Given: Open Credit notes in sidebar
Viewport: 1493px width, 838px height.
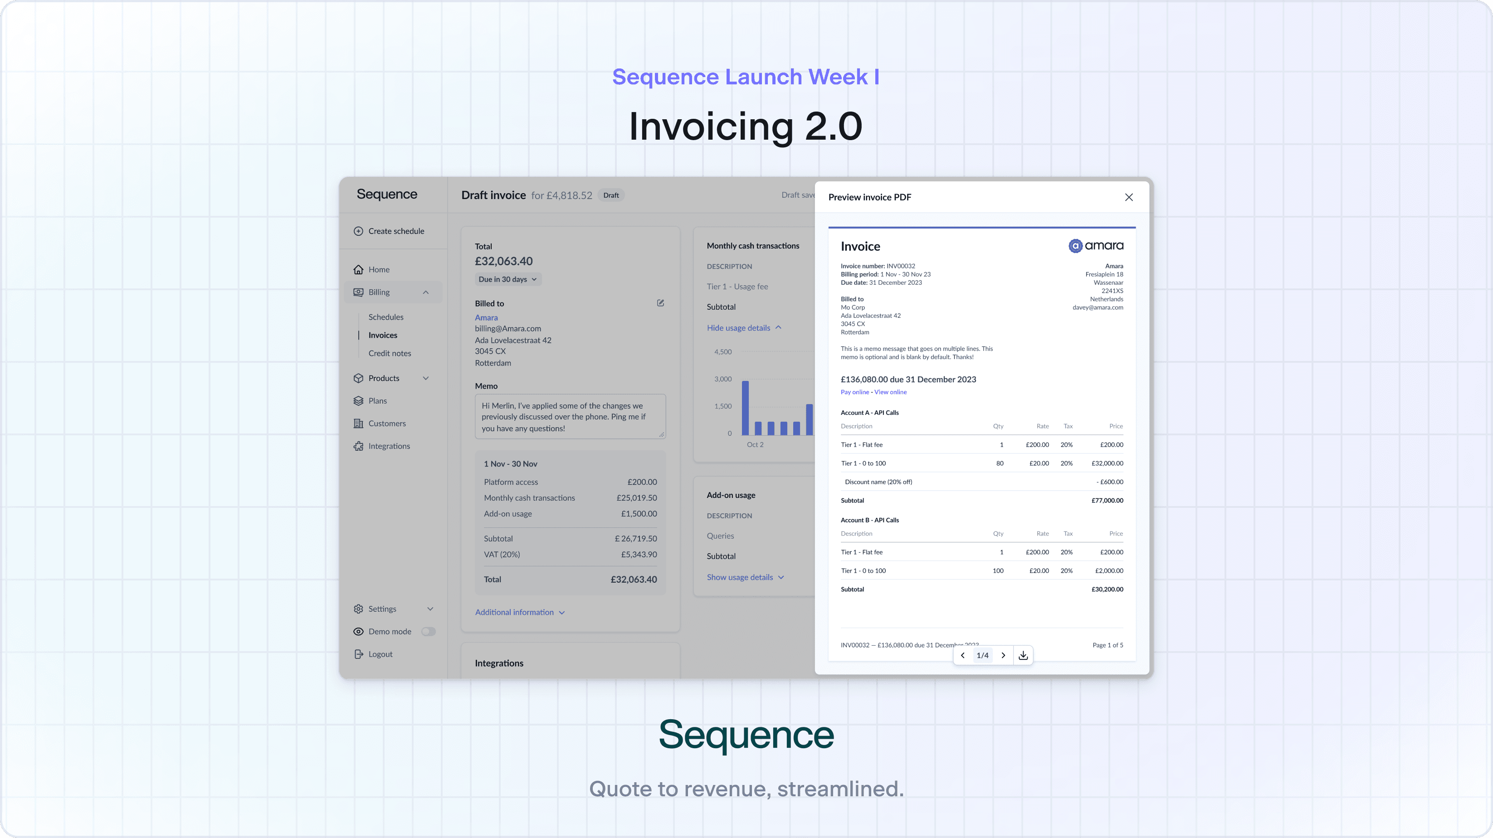Looking at the screenshot, I should (390, 353).
